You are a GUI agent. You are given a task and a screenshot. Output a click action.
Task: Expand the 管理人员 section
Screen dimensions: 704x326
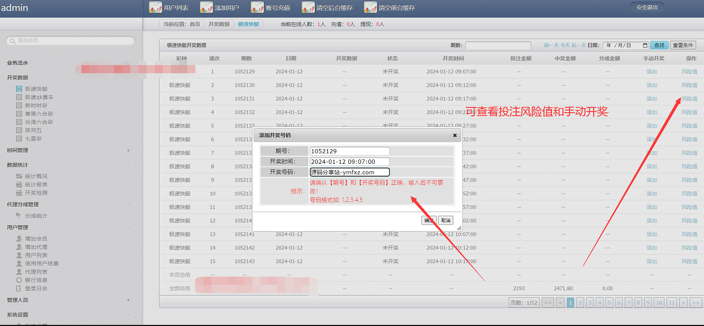point(128,300)
